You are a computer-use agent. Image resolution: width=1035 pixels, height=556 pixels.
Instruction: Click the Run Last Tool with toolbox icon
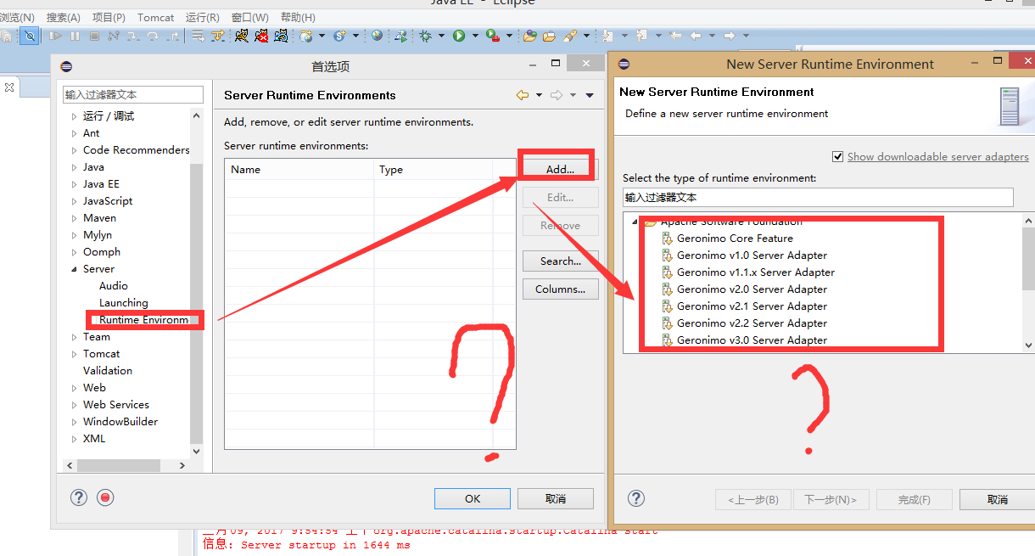point(492,36)
